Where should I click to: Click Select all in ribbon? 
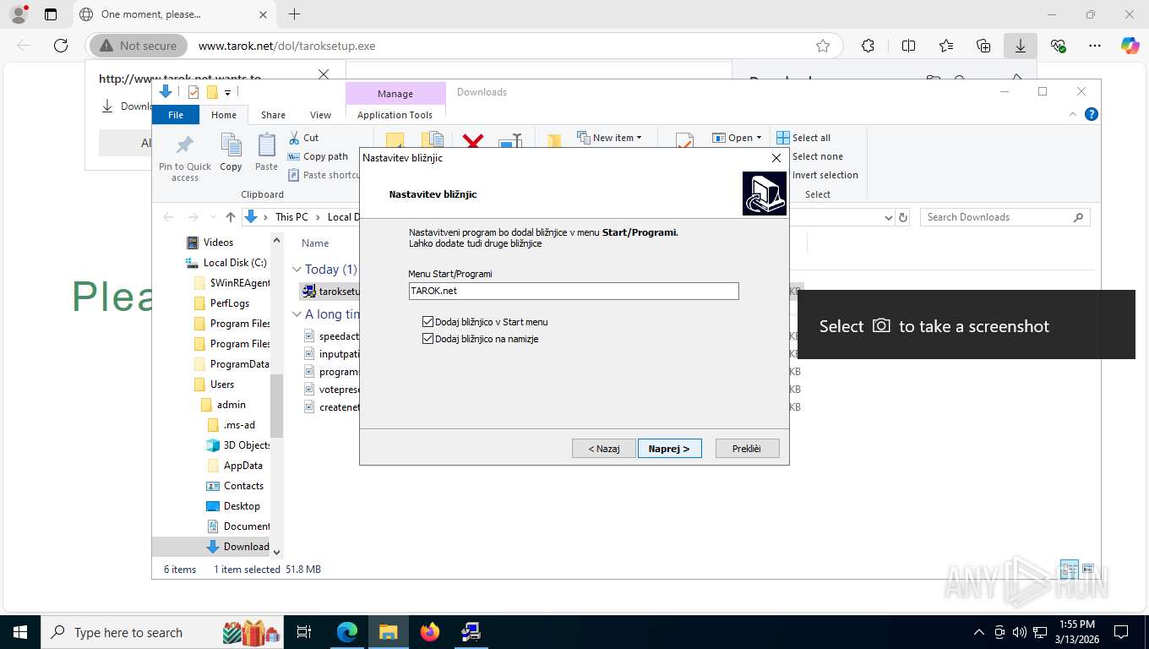(803, 138)
